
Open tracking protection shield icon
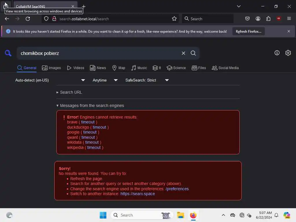[46, 19]
